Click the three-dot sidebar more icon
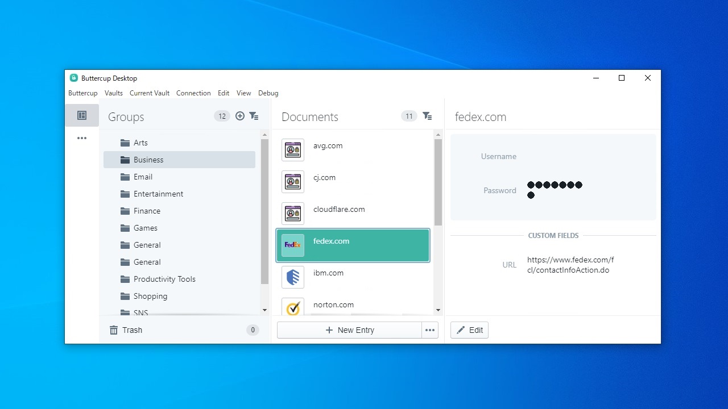The width and height of the screenshot is (728, 409). coord(82,138)
